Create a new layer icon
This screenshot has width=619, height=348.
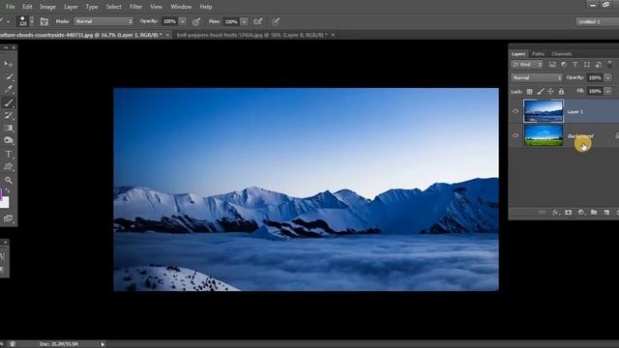click(606, 213)
